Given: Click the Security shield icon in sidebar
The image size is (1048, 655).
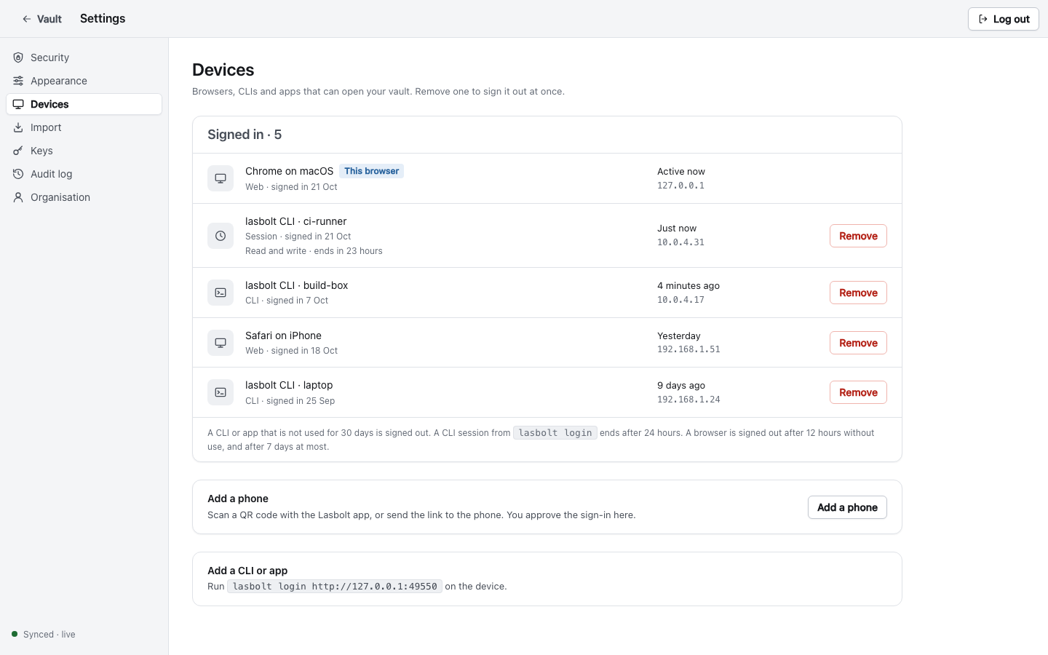Looking at the screenshot, I should (x=18, y=57).
